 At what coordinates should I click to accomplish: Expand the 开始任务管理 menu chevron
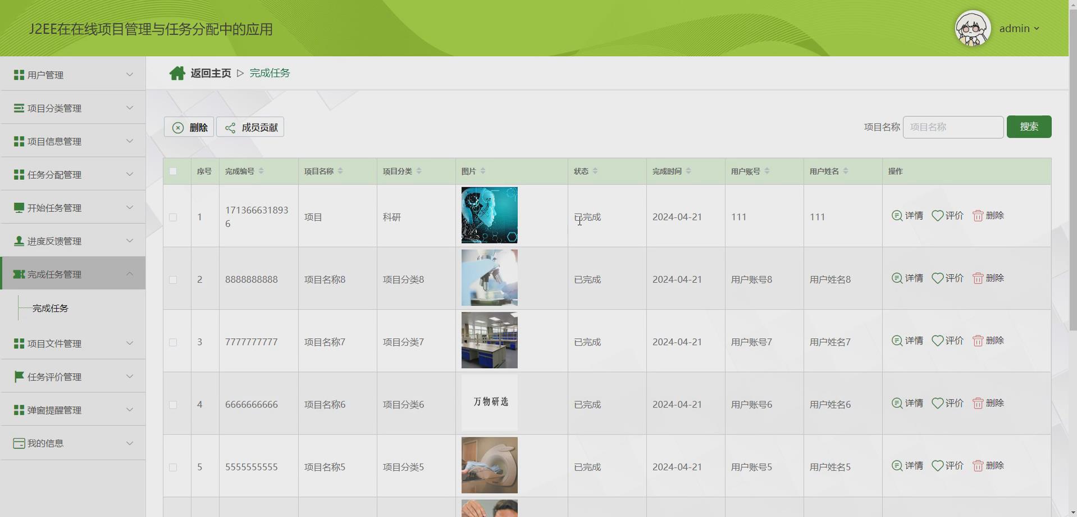[130, 207]
